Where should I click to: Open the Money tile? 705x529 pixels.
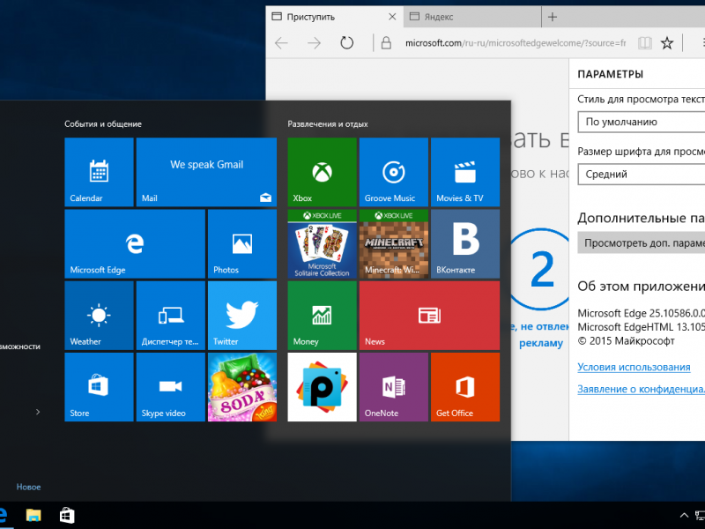pos(322,316)
